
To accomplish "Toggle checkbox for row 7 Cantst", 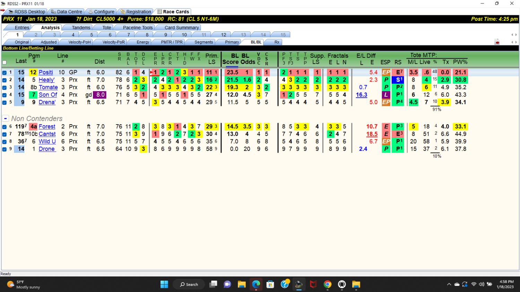I will click(x=5, y=134).
